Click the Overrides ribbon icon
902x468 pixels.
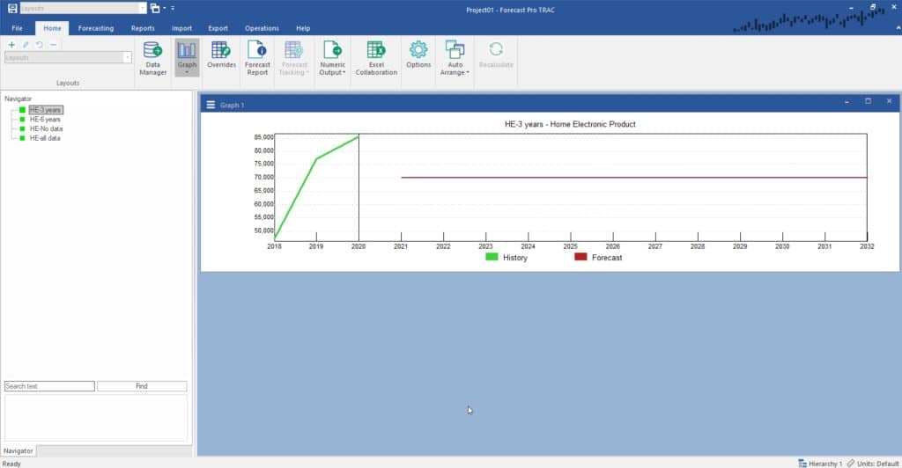point(221,55)
